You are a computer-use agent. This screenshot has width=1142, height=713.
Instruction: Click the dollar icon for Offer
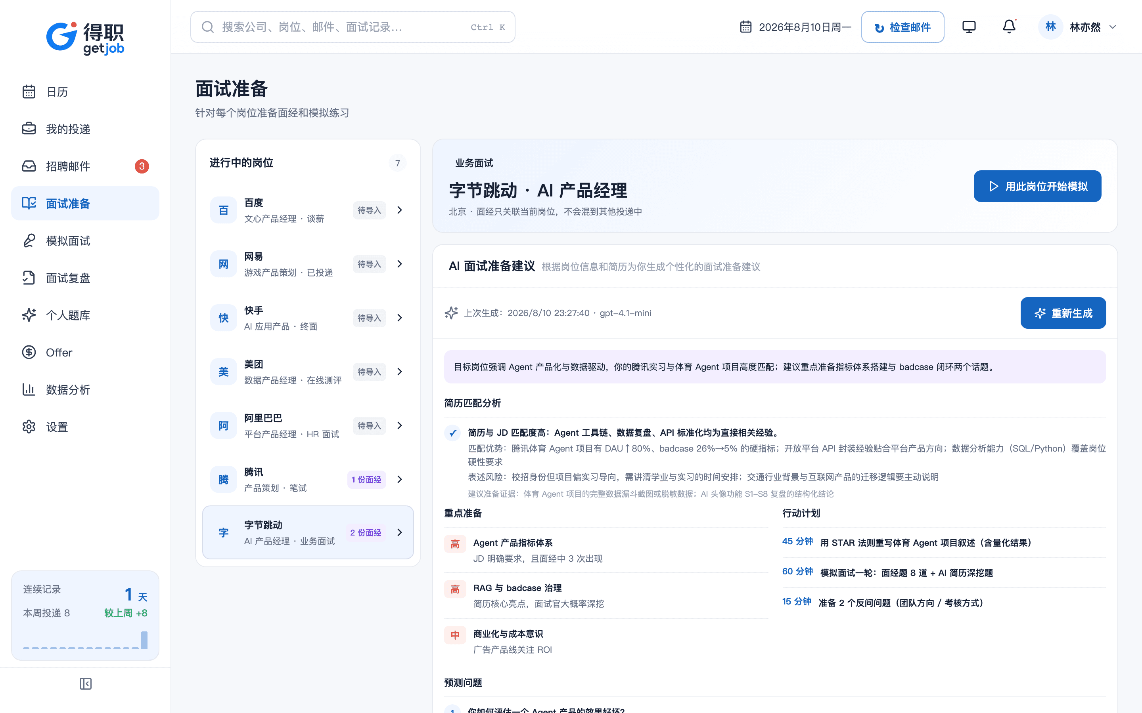tap(29, 352)
